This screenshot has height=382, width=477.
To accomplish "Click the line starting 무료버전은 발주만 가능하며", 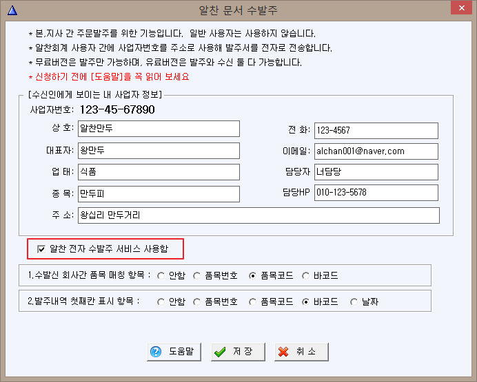I will [x=165, y=63].
